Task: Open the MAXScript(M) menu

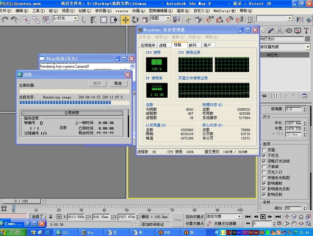Action: tap(225, 11)
